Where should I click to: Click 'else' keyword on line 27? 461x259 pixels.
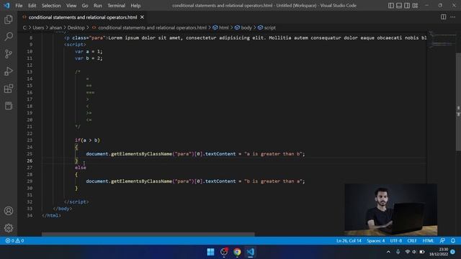pyautogui.click(x=80, y=168)
